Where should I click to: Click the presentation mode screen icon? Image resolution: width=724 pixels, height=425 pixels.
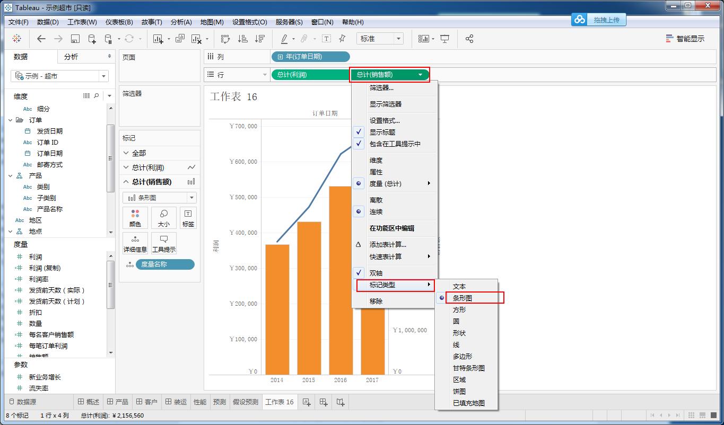pyautogui.click(x=445, y=39)
